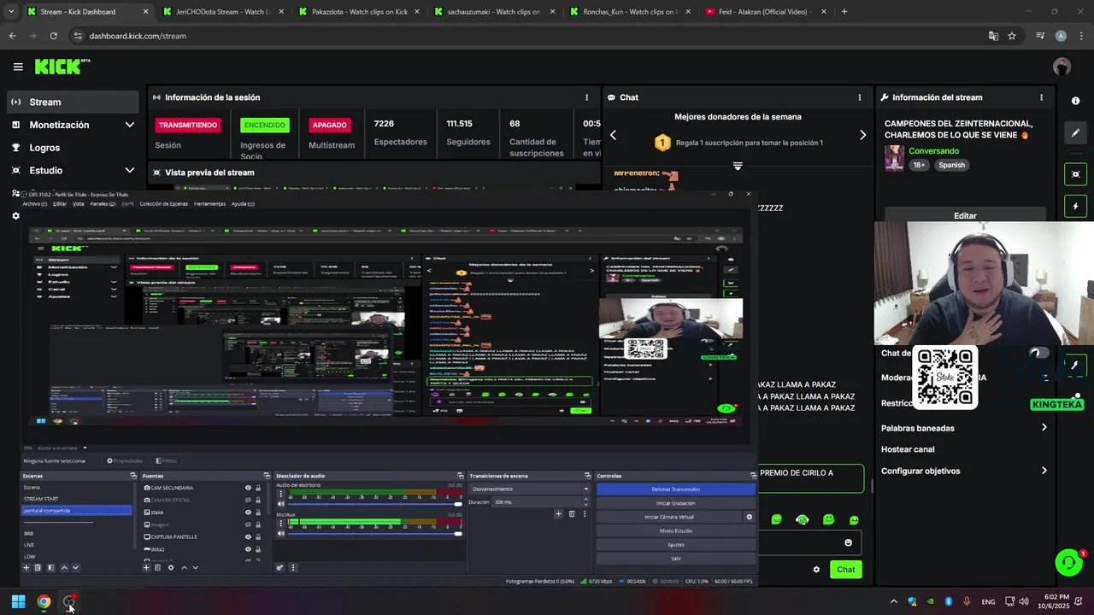The image size is (1094, 615).
Task: Toggle visibility of CAM SECUNDARIA source
Action: click(x=248, y=488)
